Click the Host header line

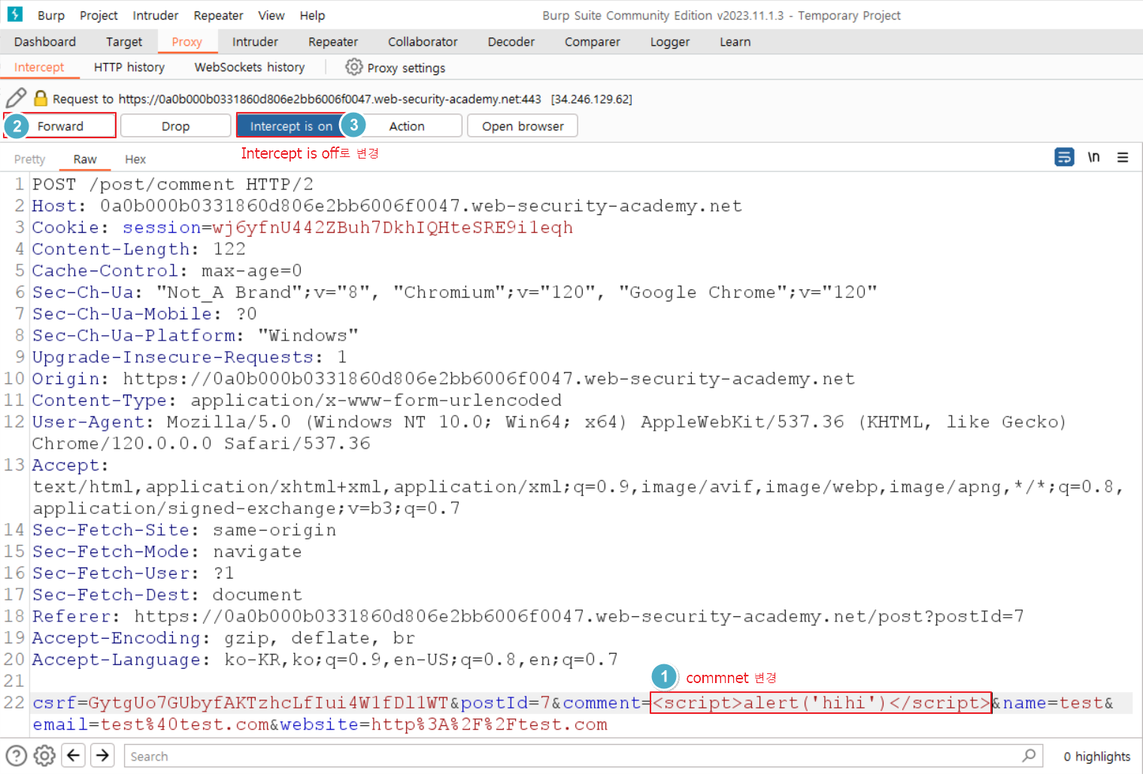tap(387, 206)
